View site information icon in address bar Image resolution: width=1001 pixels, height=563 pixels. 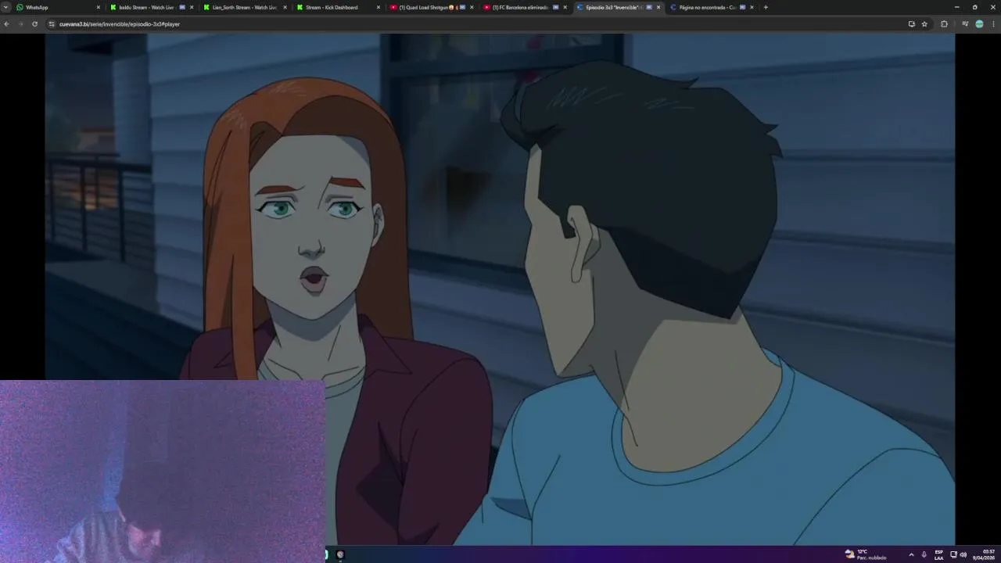coord(52,24)
